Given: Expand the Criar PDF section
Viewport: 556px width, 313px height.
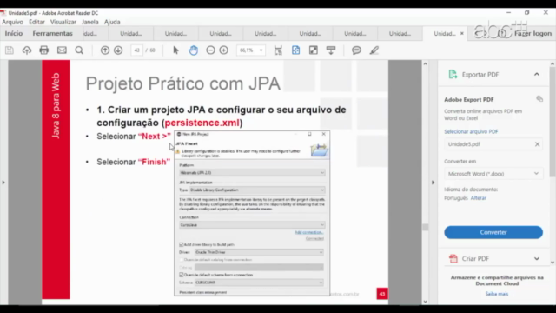Looking at the screenshot, I should pyautogui.click(x=537, y=259).
